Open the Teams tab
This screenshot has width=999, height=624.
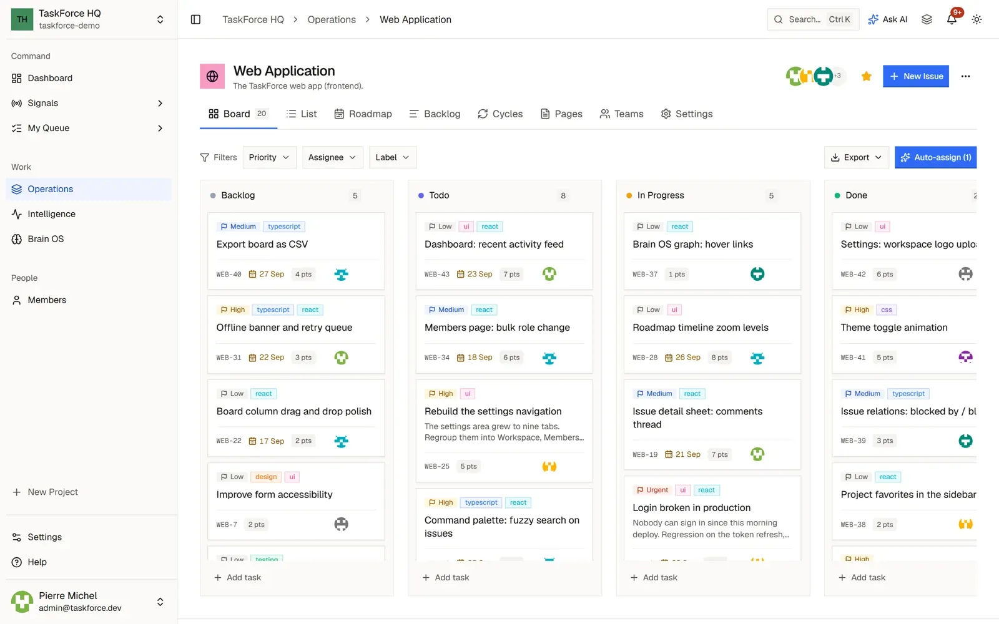[621, 114]
